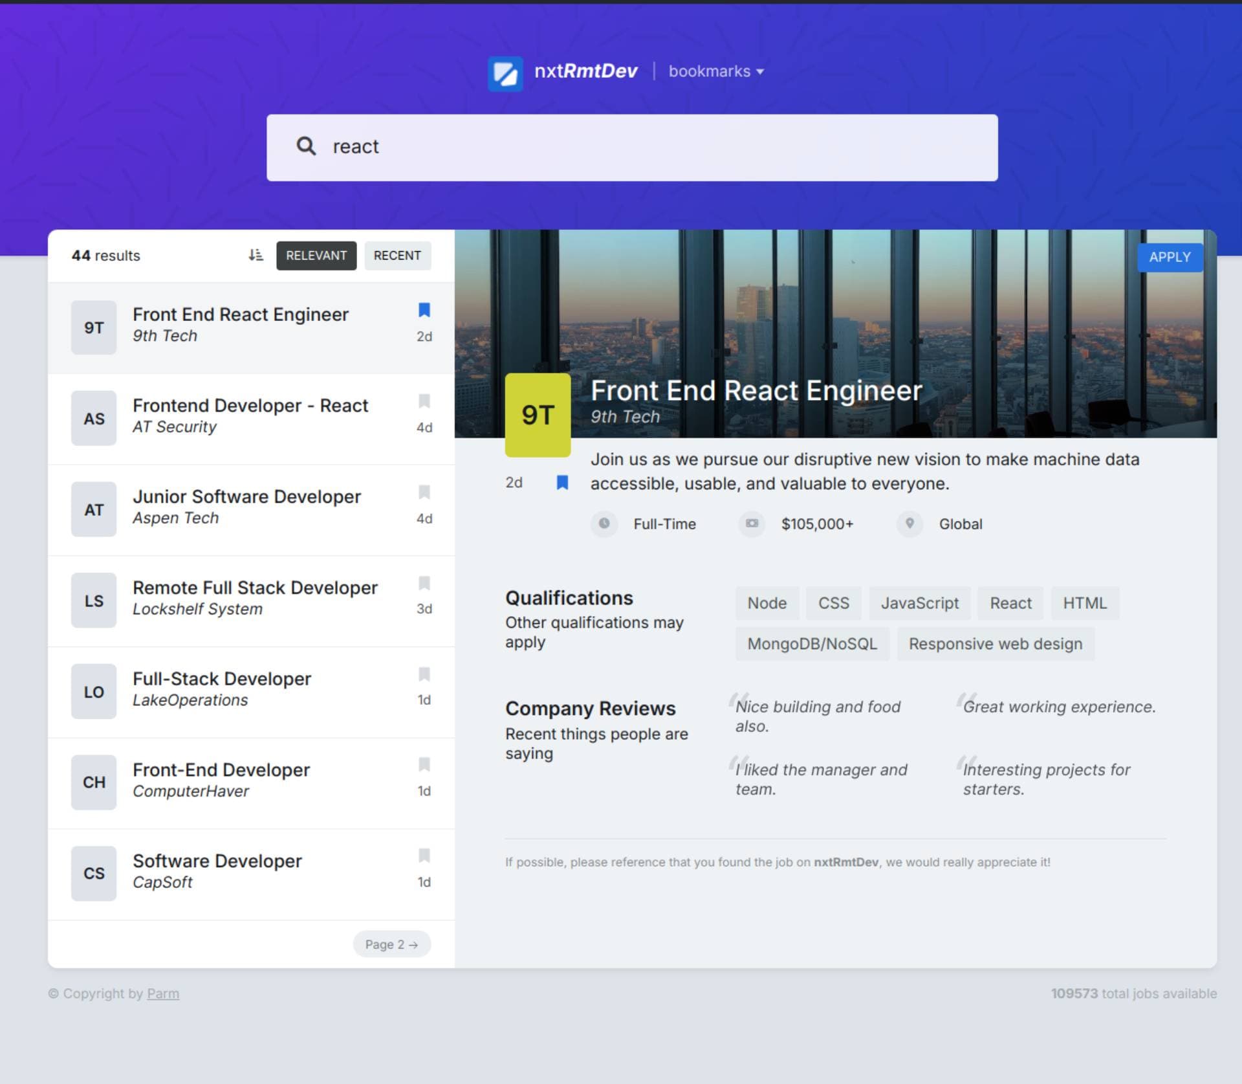
Task: Click the sort order icon
Action: pyautogui.click(x=256, y=255)
